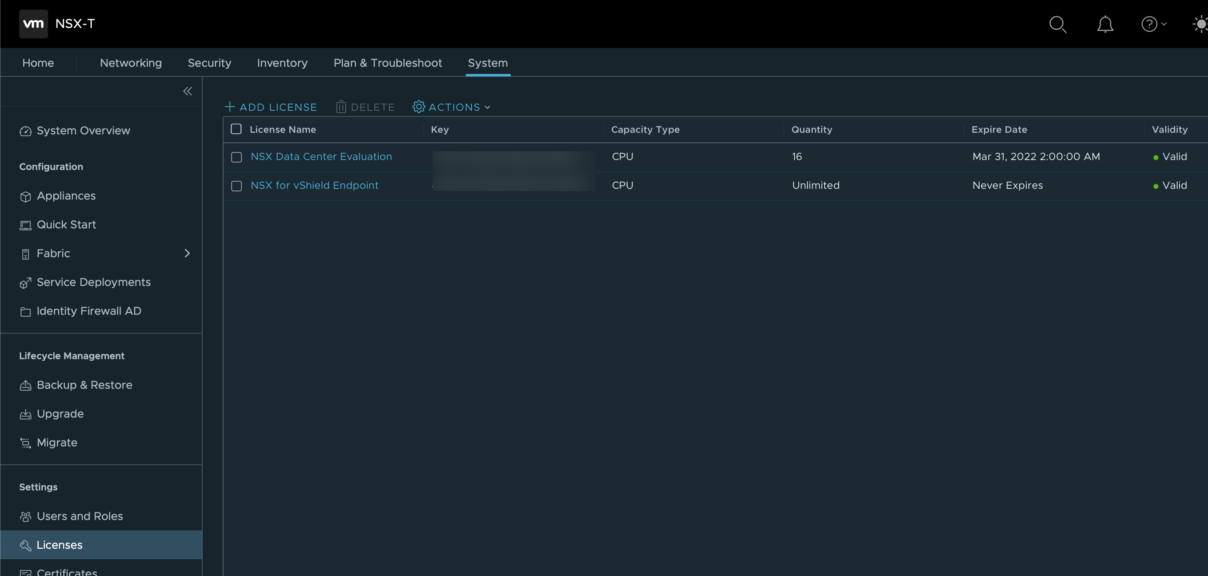1208x576 pixels.
Task: Click the Appliances cube icon
Action: (x=25, y=196)
